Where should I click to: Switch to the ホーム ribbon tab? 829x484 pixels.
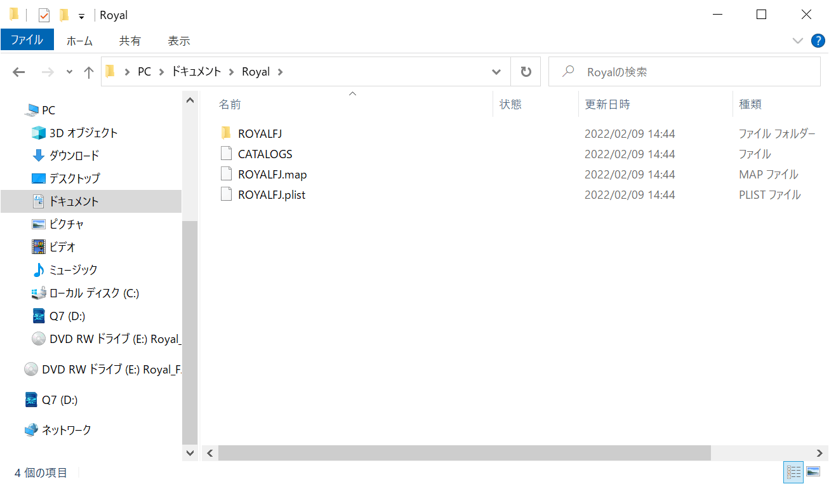point(79,41)
